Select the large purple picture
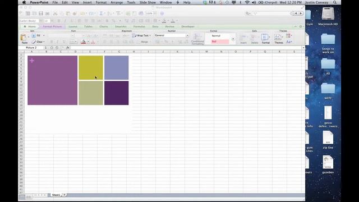 [x=52, y=80]
